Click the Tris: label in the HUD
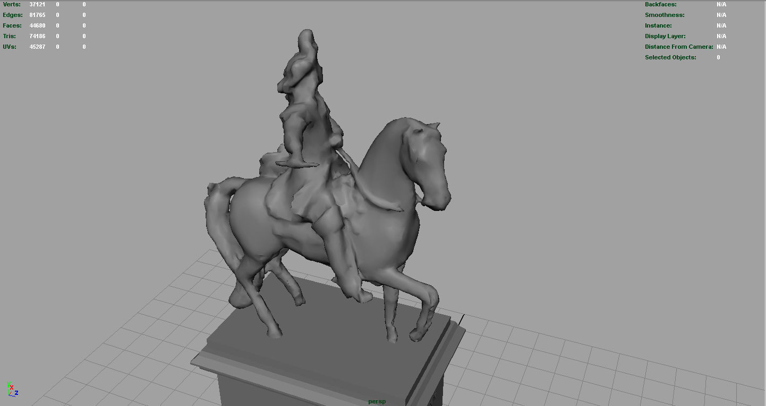766x406 pixels. coord(10,36)
